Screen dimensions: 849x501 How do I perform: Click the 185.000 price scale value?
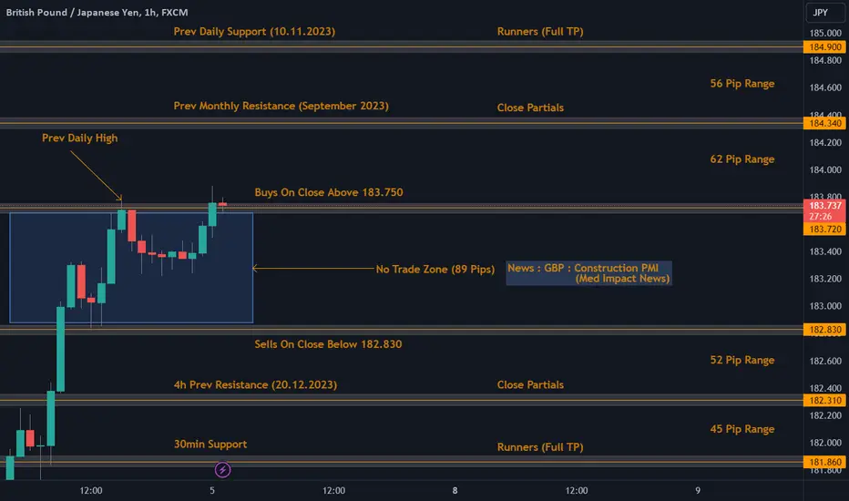(x=825, y=33)
